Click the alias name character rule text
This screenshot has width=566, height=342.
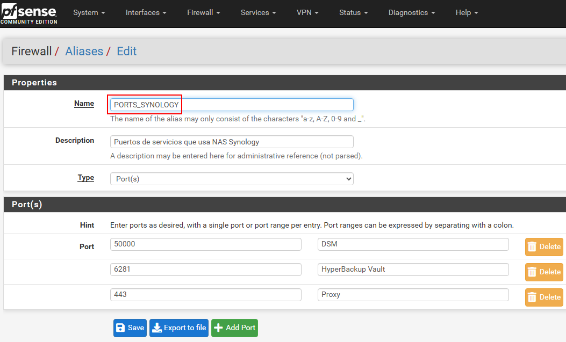(238, 119)
